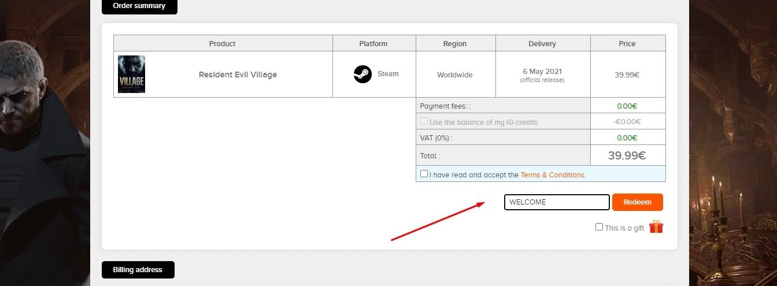Click the Steam platform logo icon
The image size is (777, 286).
362,74
